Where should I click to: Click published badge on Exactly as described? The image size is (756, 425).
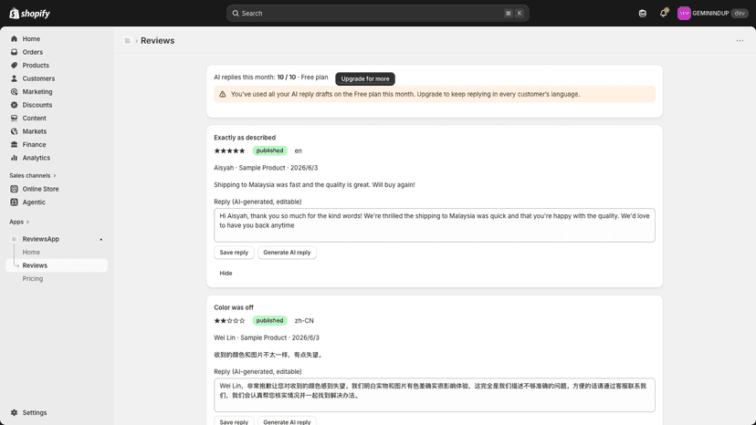coord(269,150)
